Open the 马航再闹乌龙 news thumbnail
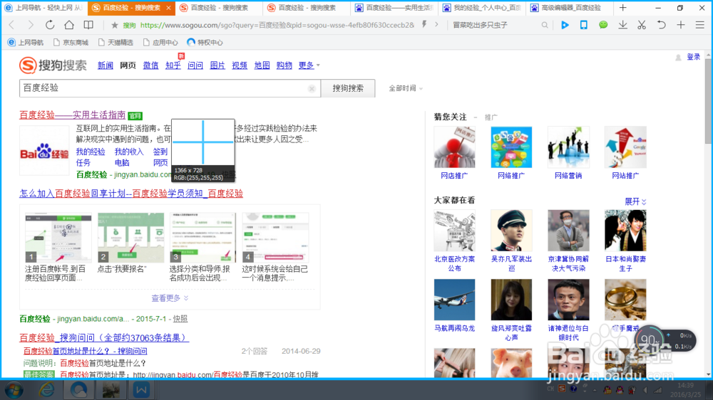The image size is (713, 400). click(454, 300)
